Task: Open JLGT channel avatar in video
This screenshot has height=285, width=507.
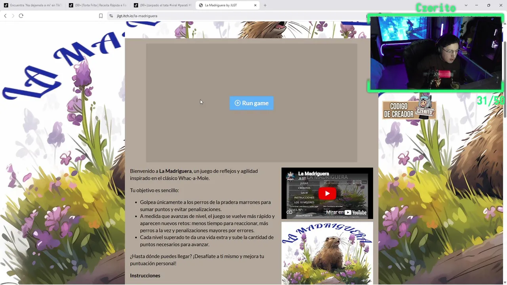Action: 290,175
